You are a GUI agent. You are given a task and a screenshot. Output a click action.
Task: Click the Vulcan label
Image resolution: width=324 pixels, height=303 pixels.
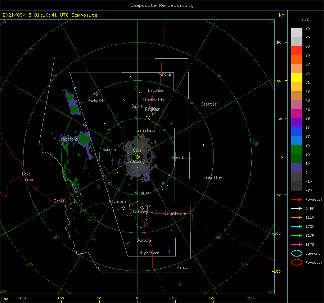pyautogui.click(x=183, y=268)
